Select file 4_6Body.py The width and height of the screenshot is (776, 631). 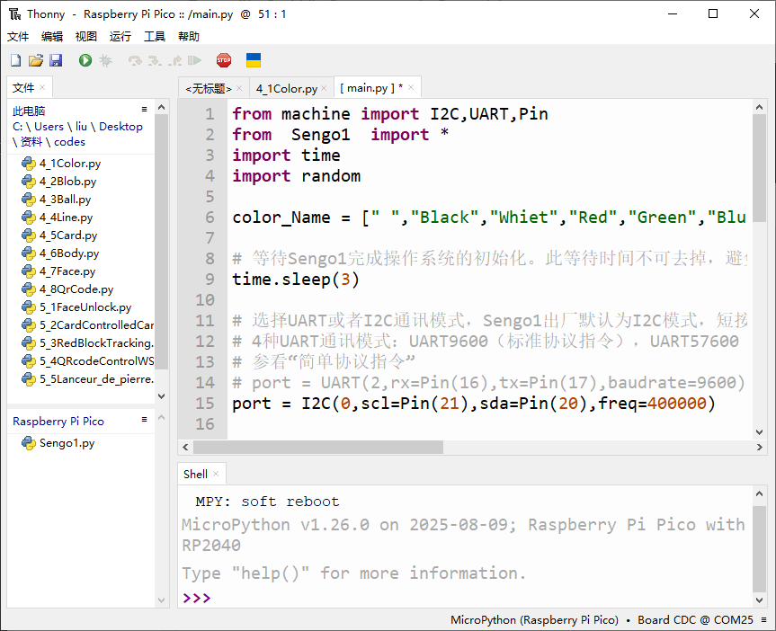coord(69,253)
